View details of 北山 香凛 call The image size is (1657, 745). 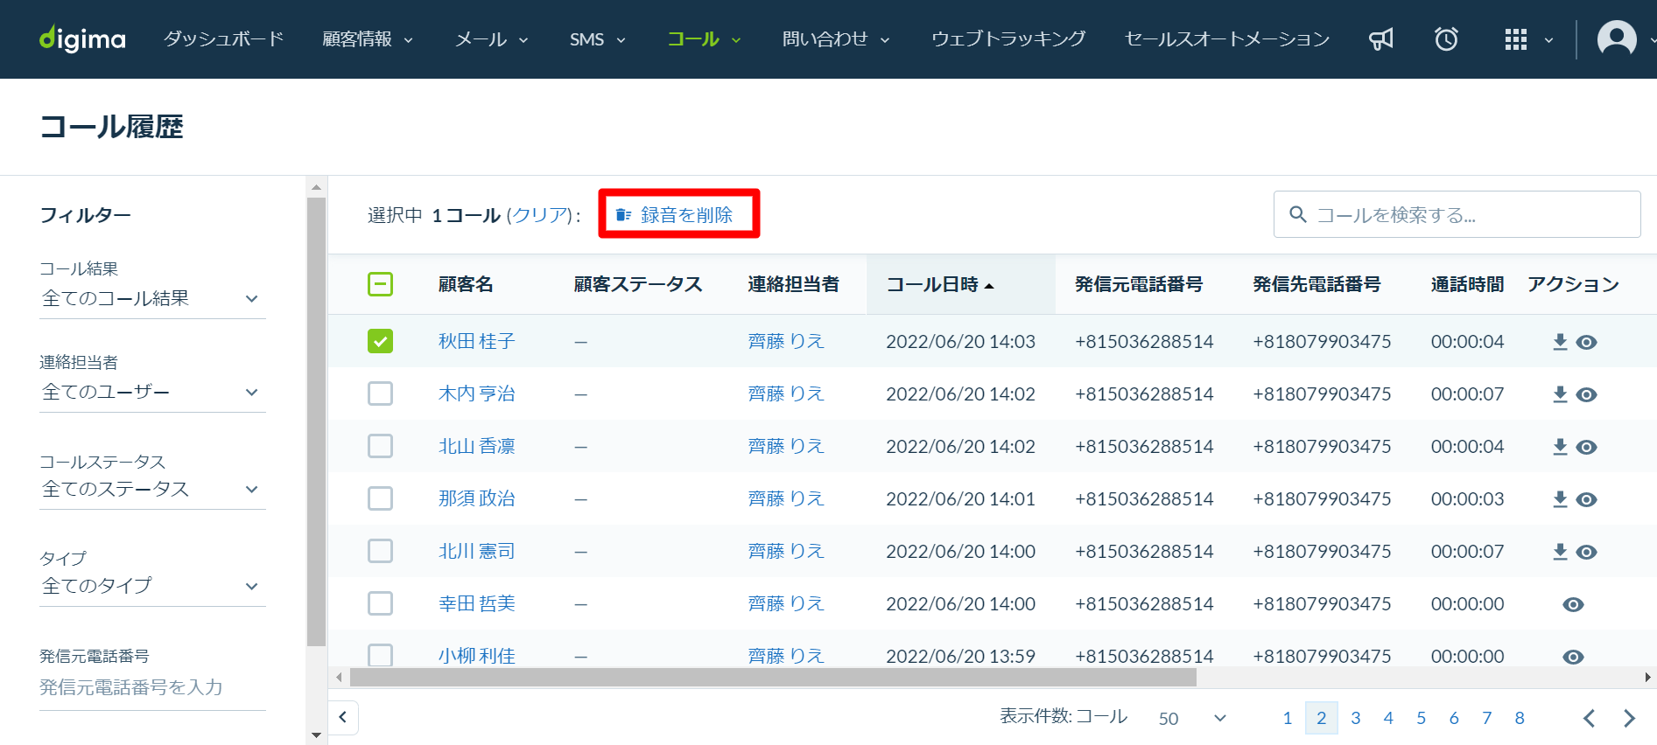[x=1587, y=447]
